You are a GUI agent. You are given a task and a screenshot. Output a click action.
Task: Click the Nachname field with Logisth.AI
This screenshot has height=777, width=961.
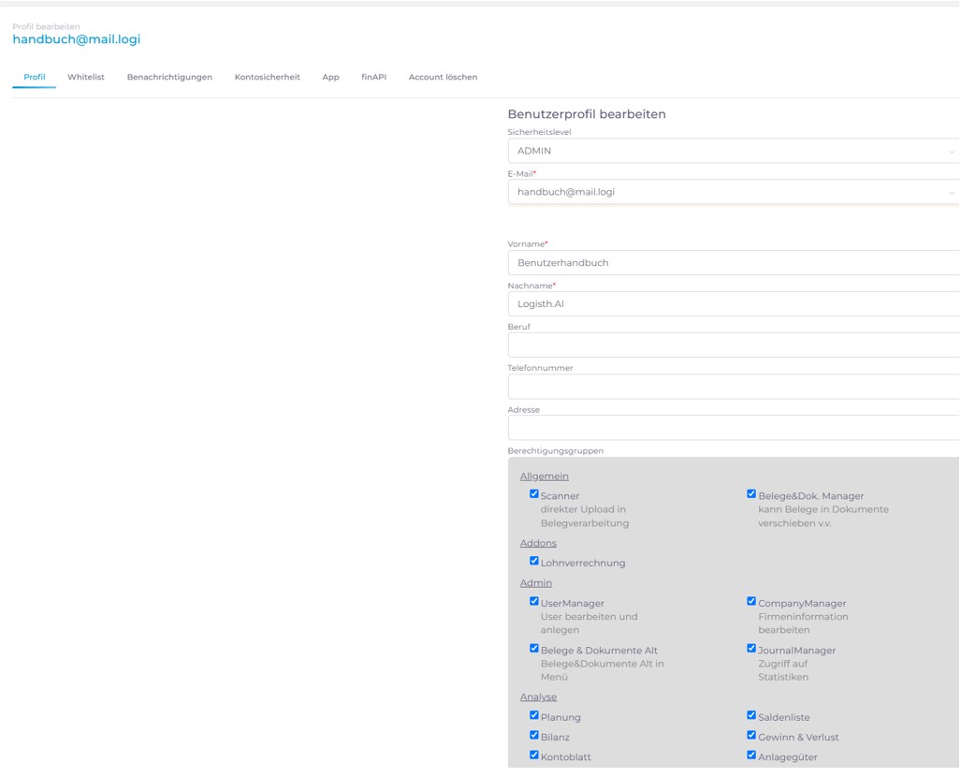click(734, 303)
